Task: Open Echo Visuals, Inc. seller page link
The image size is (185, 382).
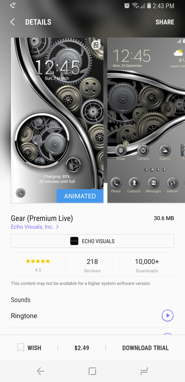Action: click(32, 227)
